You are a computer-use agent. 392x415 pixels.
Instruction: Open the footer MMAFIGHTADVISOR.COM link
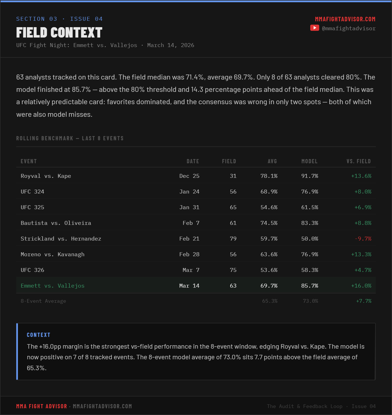pyautogui.click(x=102, y=406)
